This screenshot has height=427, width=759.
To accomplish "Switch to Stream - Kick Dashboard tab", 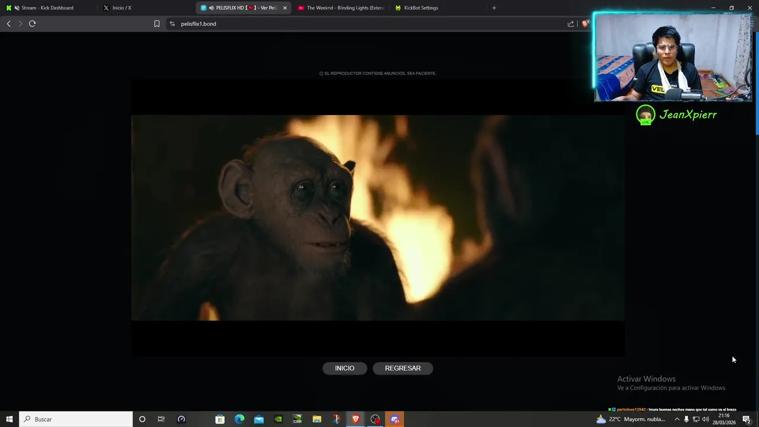I will coord(47,8).
